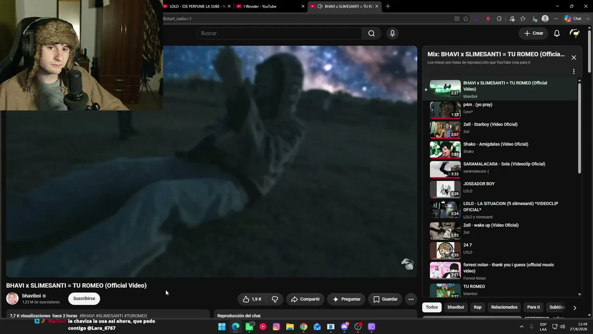Open WhatsApp from the taskbar

click(x=249, y=327)
